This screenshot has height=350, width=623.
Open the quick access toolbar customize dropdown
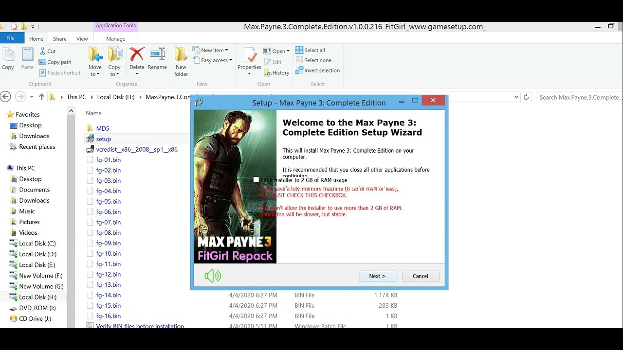pyautogui.click(x=33, y=27)
